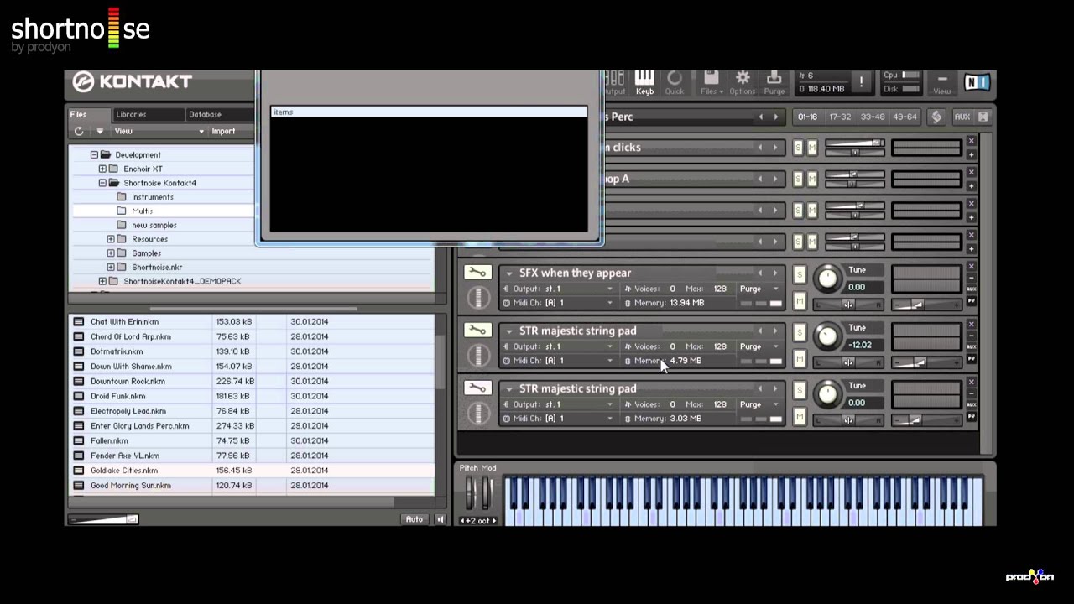The image size is (1074, 604).
Task: Click pan slider of the -12.02 string pad
Action: (x=848, y=362)
